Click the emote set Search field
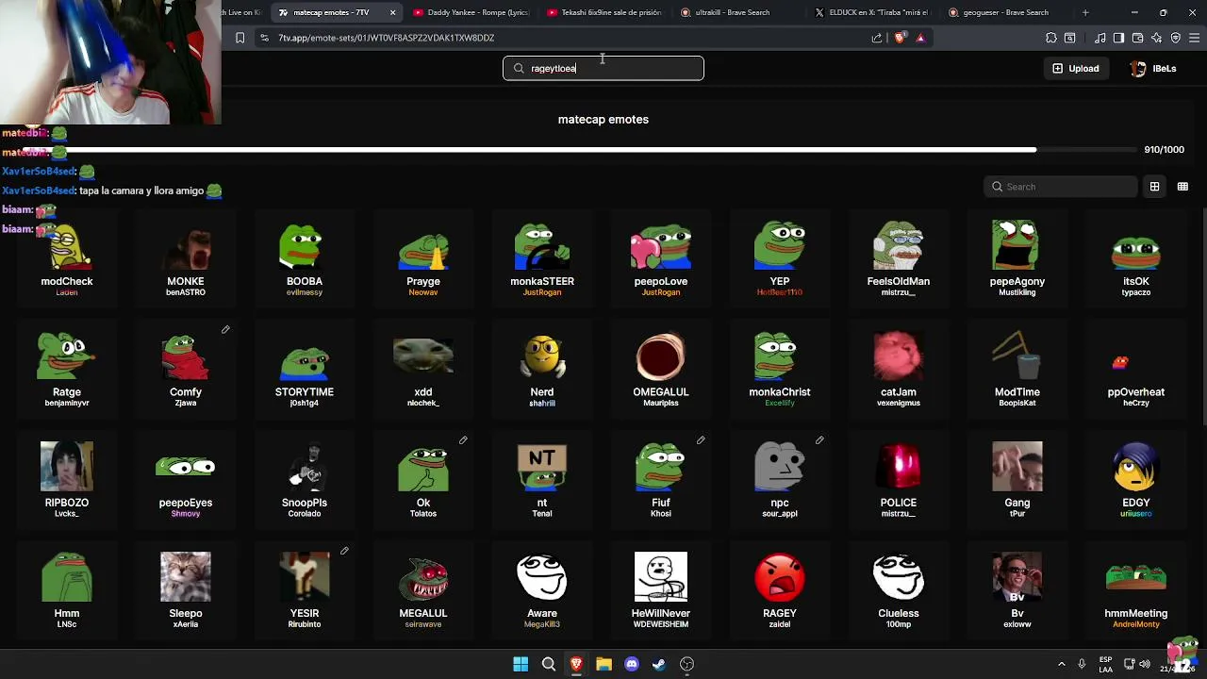Image resolution: width=1207 pixels, height=679 pixels. click(x=1060, y=187)
